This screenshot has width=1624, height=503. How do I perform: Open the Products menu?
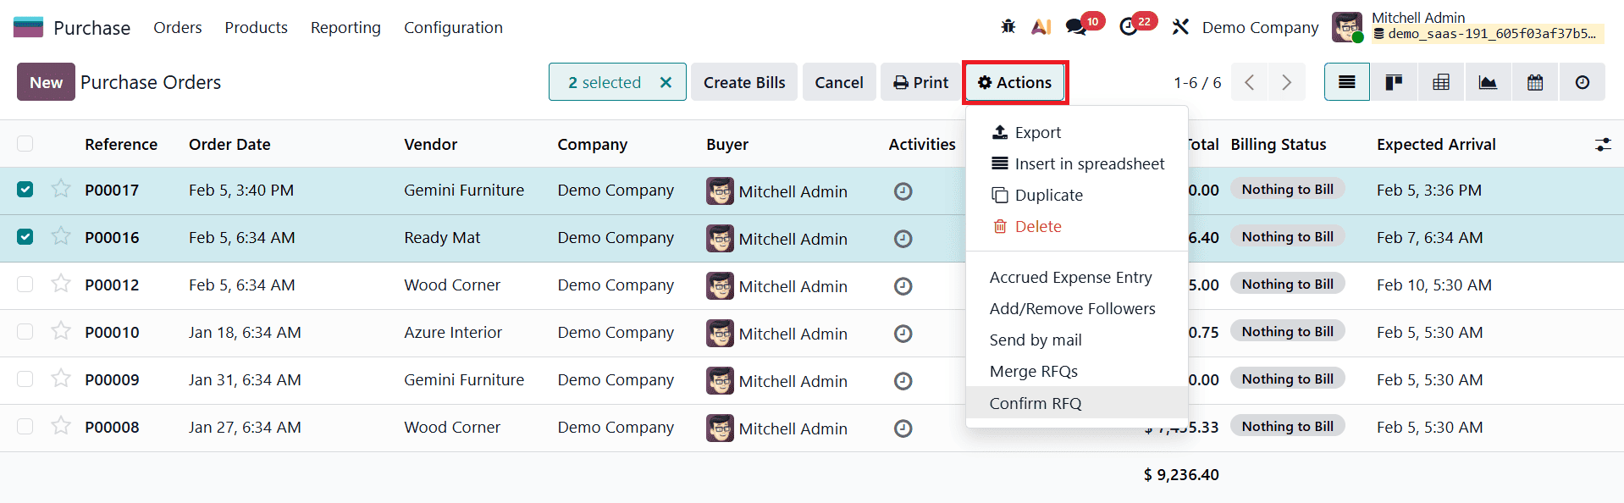click(256, 27)
